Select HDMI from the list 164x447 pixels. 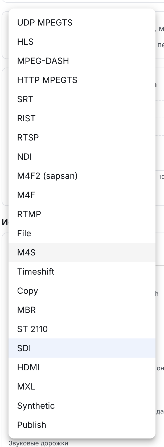[82, 367]
